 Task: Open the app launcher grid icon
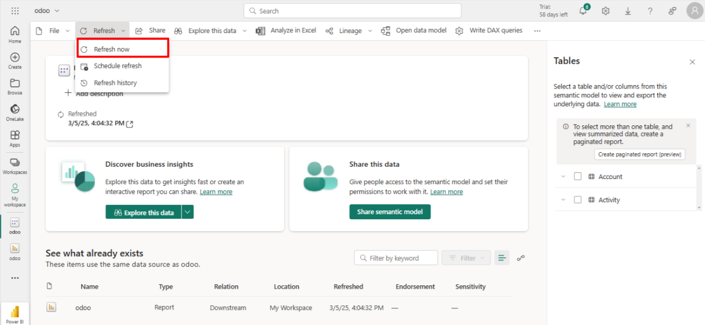15,11
